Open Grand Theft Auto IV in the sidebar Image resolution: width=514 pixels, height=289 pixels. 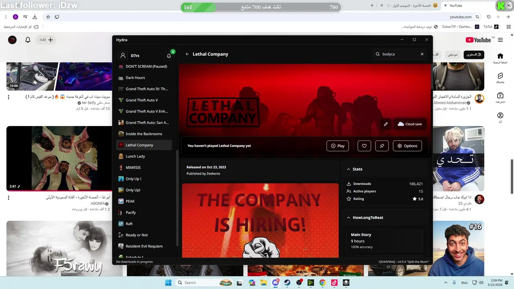click(144, 89)
